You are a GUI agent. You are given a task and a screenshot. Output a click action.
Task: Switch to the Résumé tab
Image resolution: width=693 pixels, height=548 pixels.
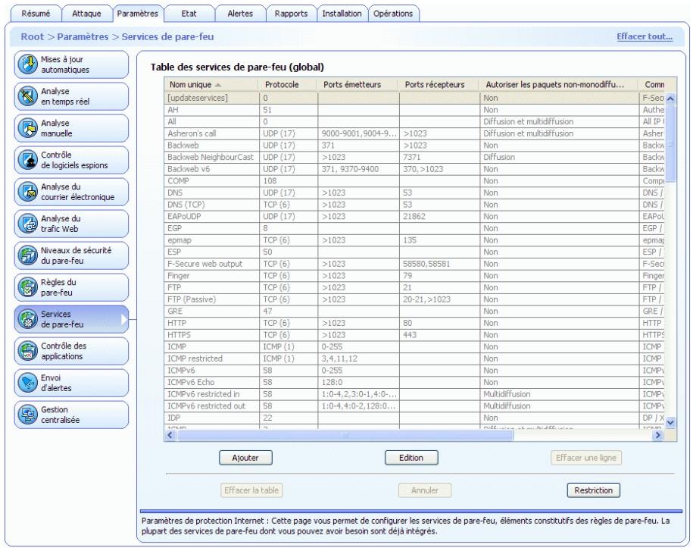[x=36, y=14]
